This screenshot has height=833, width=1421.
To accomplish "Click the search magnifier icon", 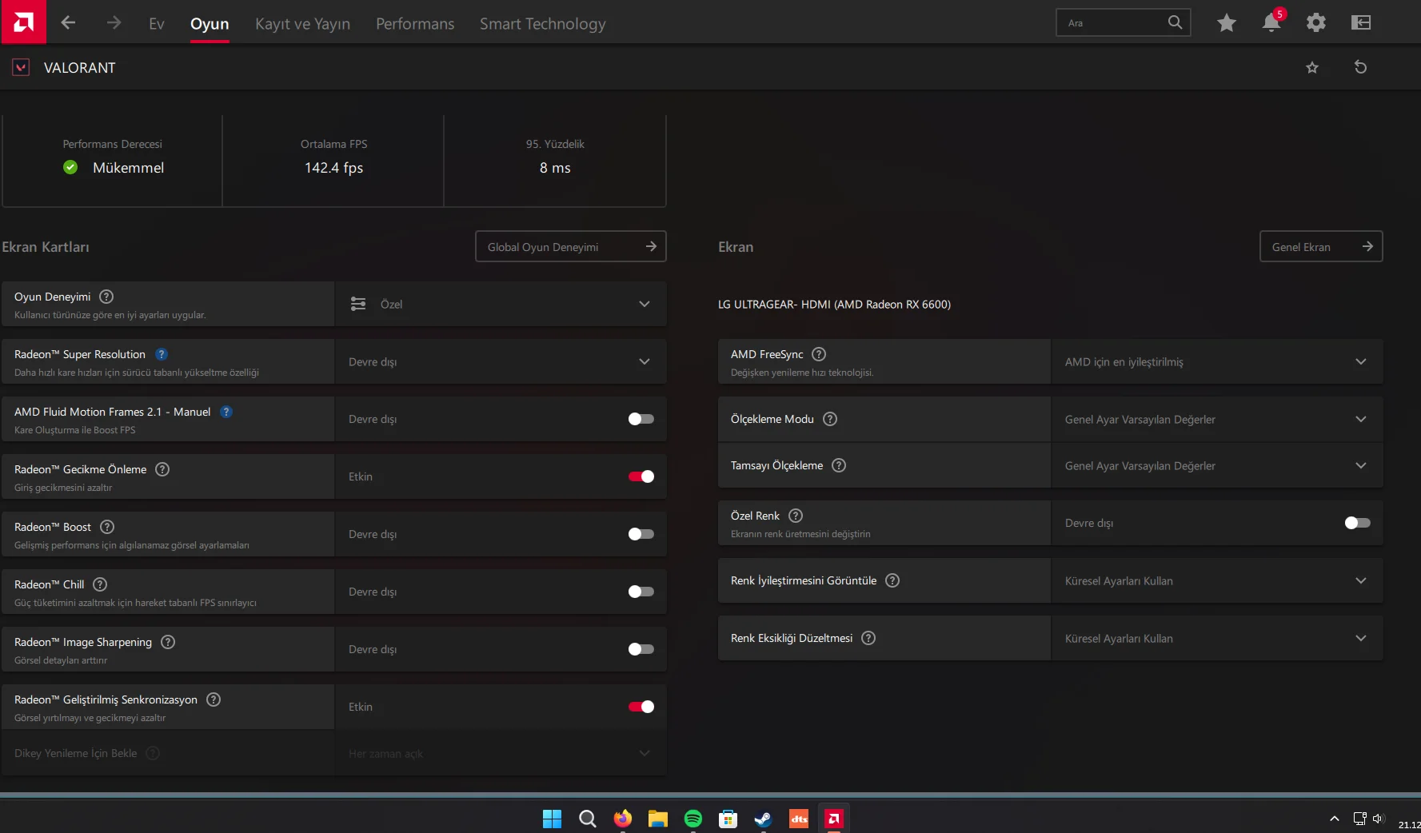I will pos(1174,22).
